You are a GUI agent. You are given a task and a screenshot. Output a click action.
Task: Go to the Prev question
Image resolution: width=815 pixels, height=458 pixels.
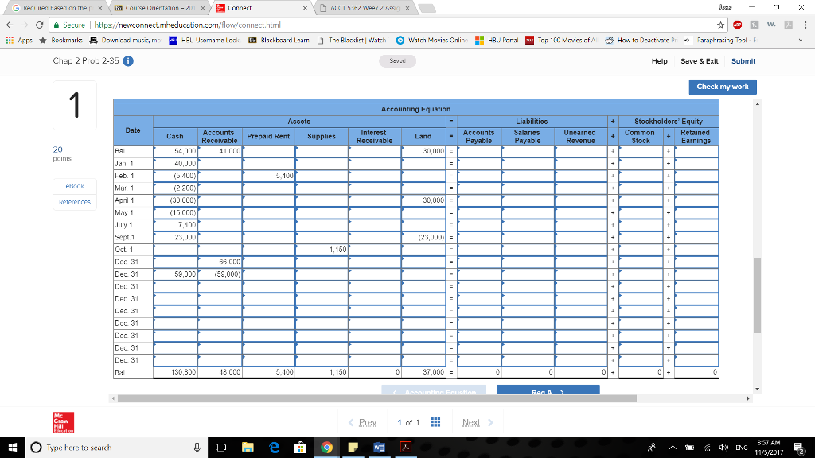[x=362, y=423]
